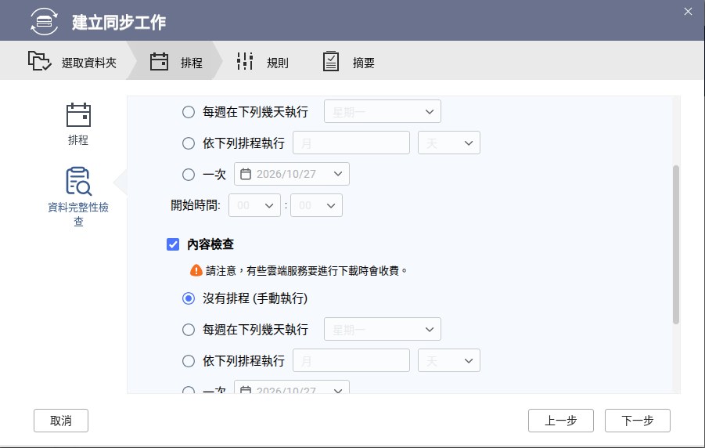Go to 摘要 wizard step
705x448 pixels.
click(x=363, y=63)
